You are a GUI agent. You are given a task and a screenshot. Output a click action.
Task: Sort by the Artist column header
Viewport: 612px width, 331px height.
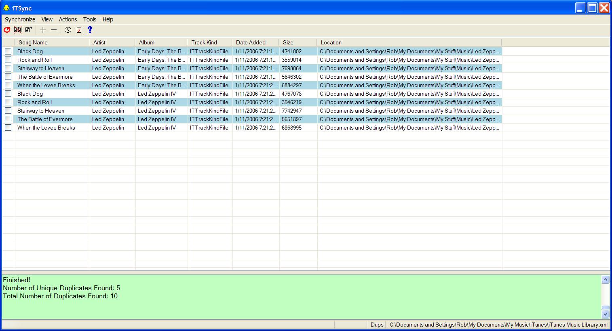[112, 42]
